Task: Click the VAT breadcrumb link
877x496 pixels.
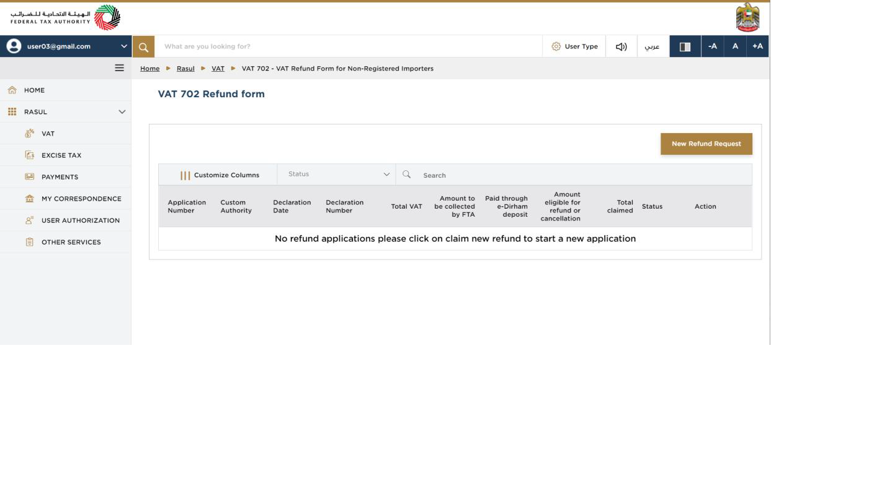Action: coord(218,69)
